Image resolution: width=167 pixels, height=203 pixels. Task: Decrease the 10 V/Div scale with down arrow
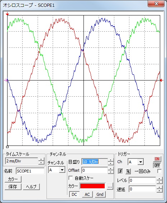111,163
